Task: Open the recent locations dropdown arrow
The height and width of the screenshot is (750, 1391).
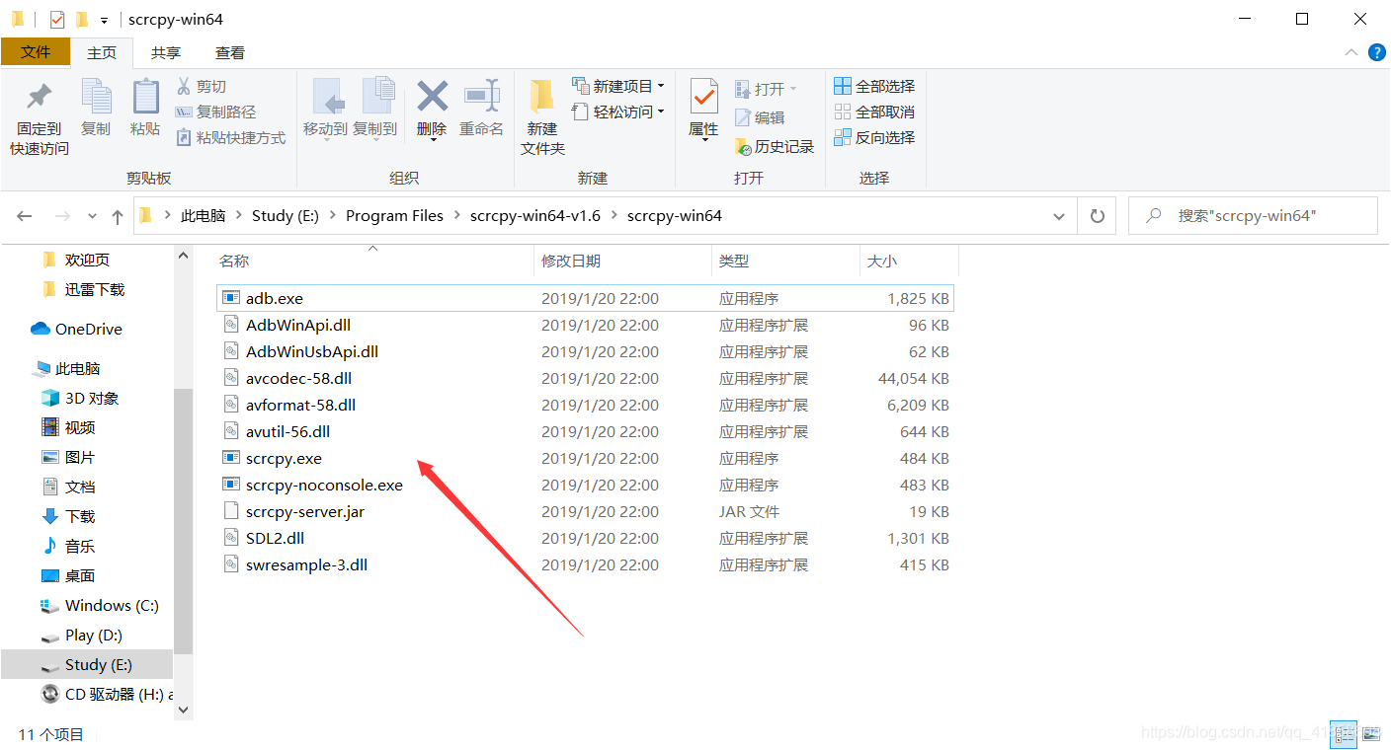Action: [x=93, y=216]
